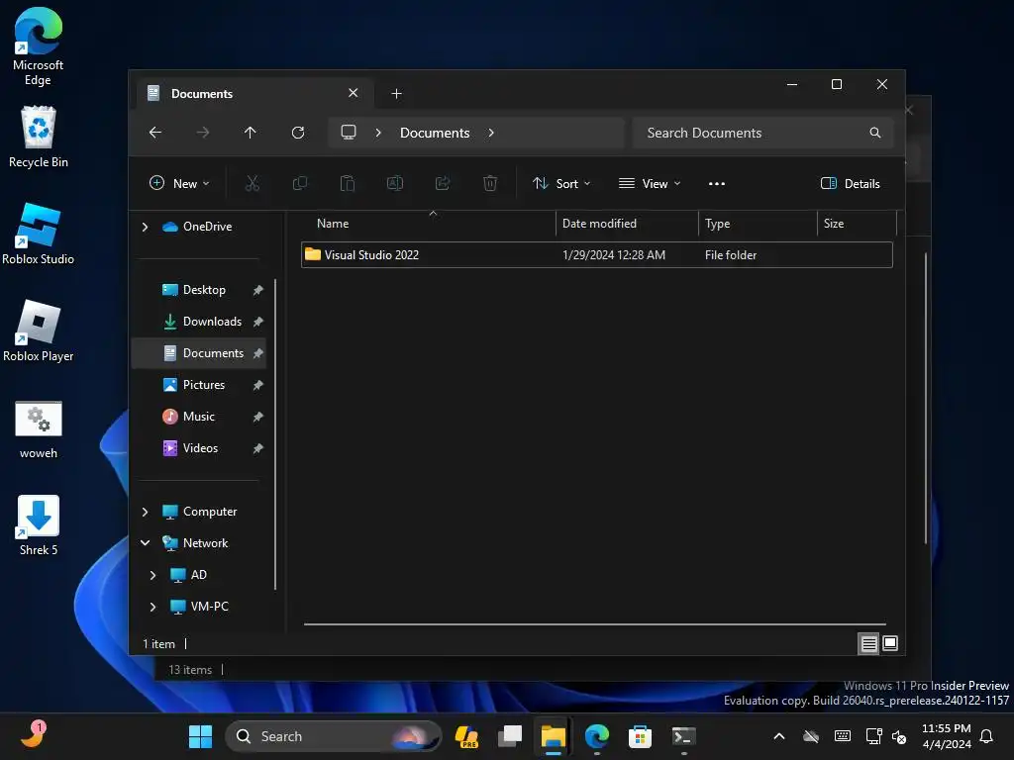Sort by Date modified column header

(x=627, y=224)
